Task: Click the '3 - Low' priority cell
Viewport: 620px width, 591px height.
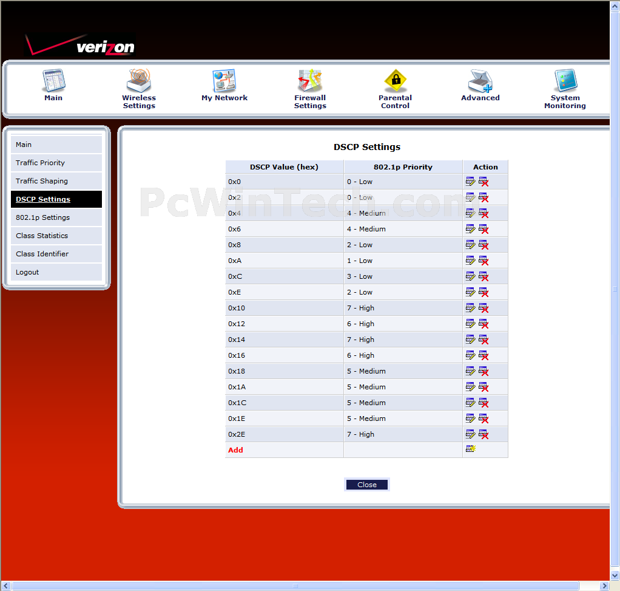Action: point(403,277)
